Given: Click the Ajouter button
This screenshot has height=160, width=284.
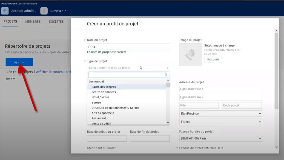Looking at the screenshot, I should click(19, 62).
